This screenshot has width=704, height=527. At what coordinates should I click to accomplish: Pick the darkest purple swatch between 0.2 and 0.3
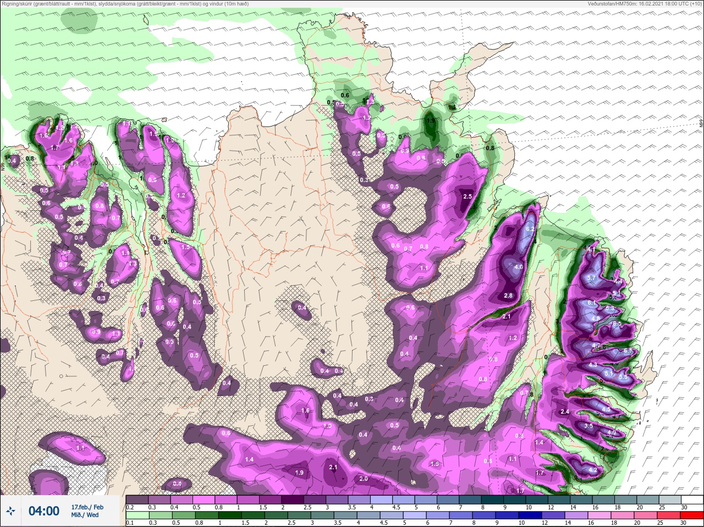(137, 499)
